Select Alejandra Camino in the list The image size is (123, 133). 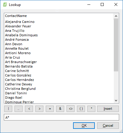coord(20,22)
